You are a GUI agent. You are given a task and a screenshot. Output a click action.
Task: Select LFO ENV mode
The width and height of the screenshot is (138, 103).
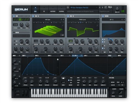pos(69,80)
